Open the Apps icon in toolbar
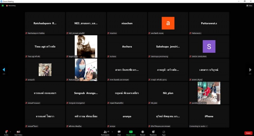The width and height of the screenshot is (254, 136). (164, 132)
